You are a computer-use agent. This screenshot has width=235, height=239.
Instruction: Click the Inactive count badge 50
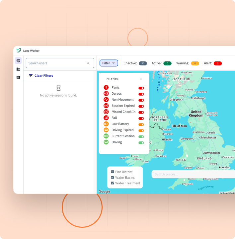click(143, 63)
